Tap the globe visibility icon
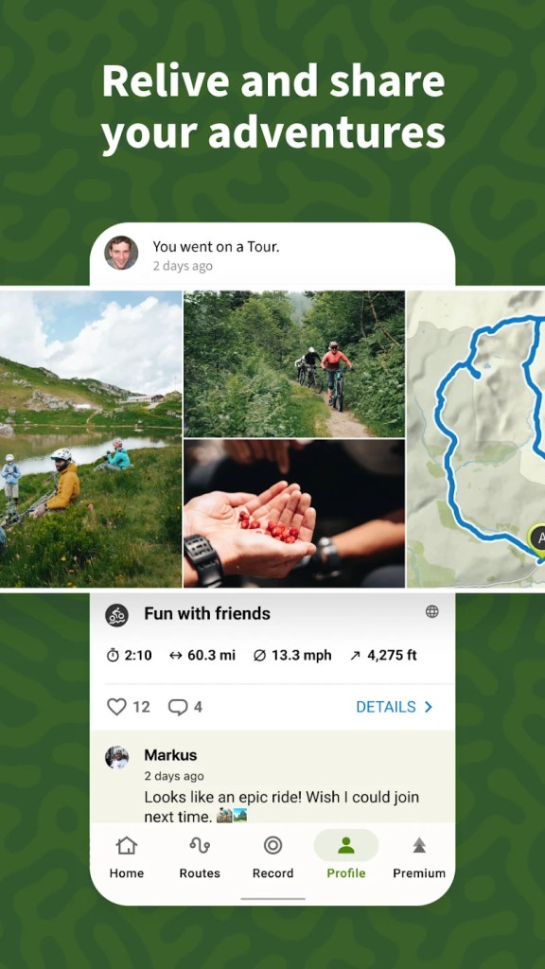545x969 pixels. 431,612
